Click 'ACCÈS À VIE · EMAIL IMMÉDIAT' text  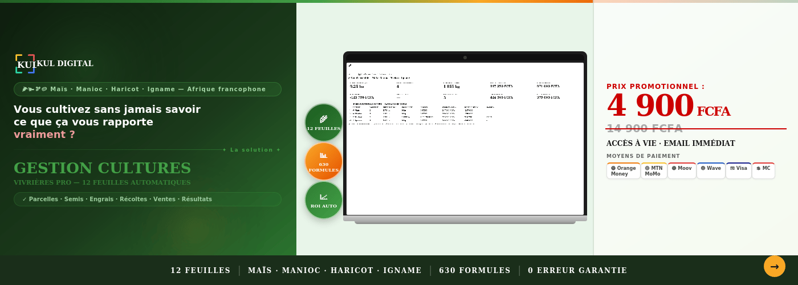click(x=671, y=144)
